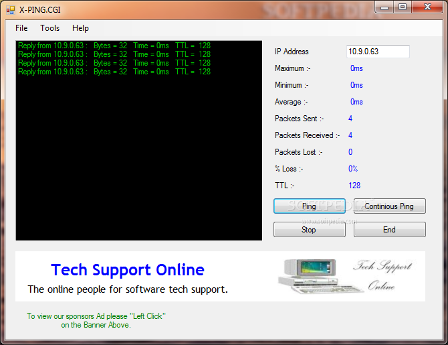Maximize the X-PING.CGI window

(403, 7)
